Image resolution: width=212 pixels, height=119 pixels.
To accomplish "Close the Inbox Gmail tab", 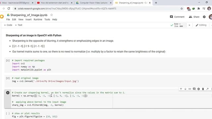I will pos(32,3).
